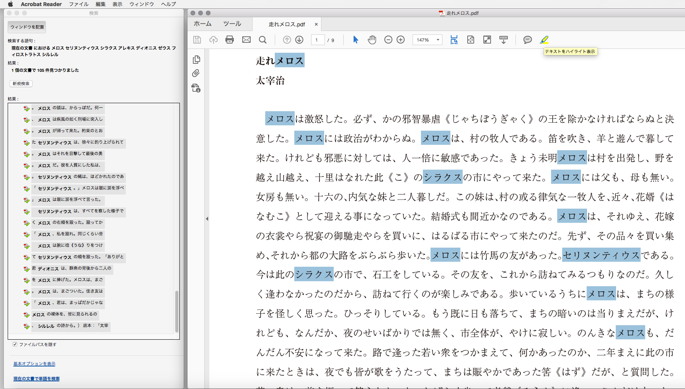685x389 pixels.
Task: Open the page thumbnails panel
Action: point(196,60)
